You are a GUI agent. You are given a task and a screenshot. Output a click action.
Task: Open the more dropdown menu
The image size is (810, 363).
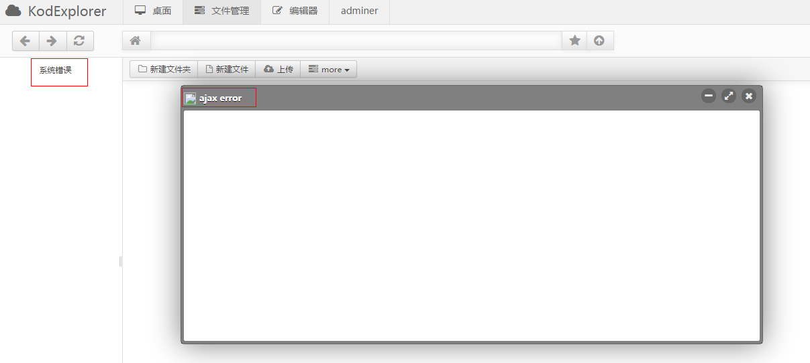329,70
